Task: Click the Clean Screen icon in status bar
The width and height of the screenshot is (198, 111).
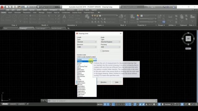Action: [x=193, y=104]
